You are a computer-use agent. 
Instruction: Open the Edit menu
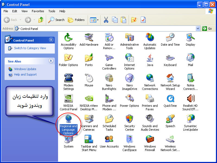click(15, 11)
